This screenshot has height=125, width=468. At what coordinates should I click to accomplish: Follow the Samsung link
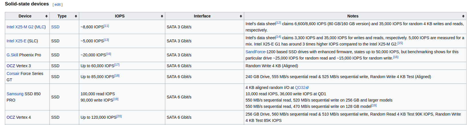15,94
